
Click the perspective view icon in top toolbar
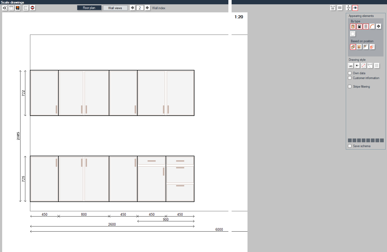click(x=11, y=8)
